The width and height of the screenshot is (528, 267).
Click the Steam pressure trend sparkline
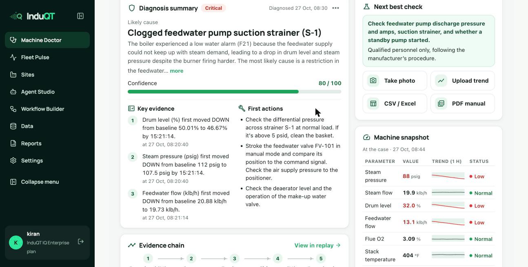point(448,176)
